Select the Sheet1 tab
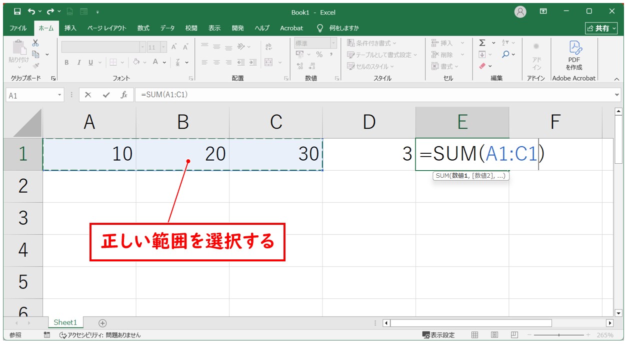Viewport: 627px width, 344px height. pyautogui.click(x=65, y=323)
